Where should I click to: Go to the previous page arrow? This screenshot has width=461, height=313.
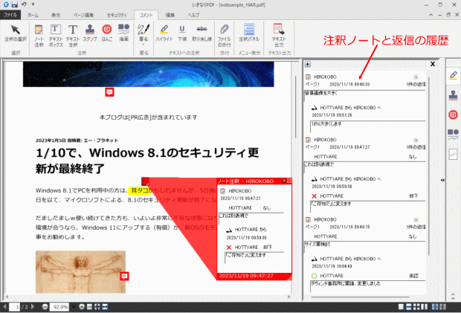[x=4, y=307]
